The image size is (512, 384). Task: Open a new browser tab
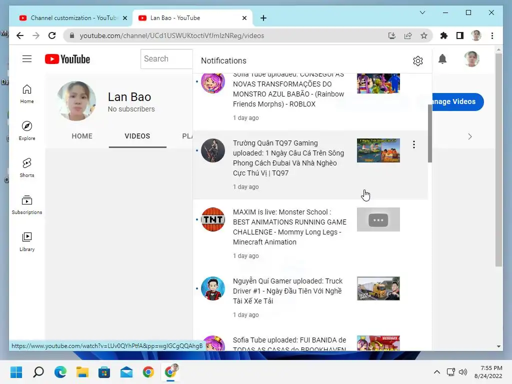(263, 18)
